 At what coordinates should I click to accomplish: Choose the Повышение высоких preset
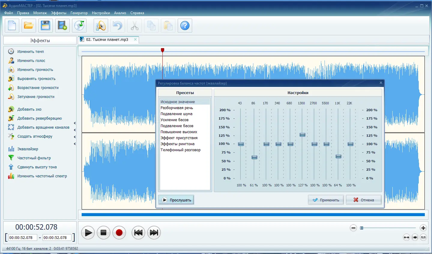tap(185, 132)
